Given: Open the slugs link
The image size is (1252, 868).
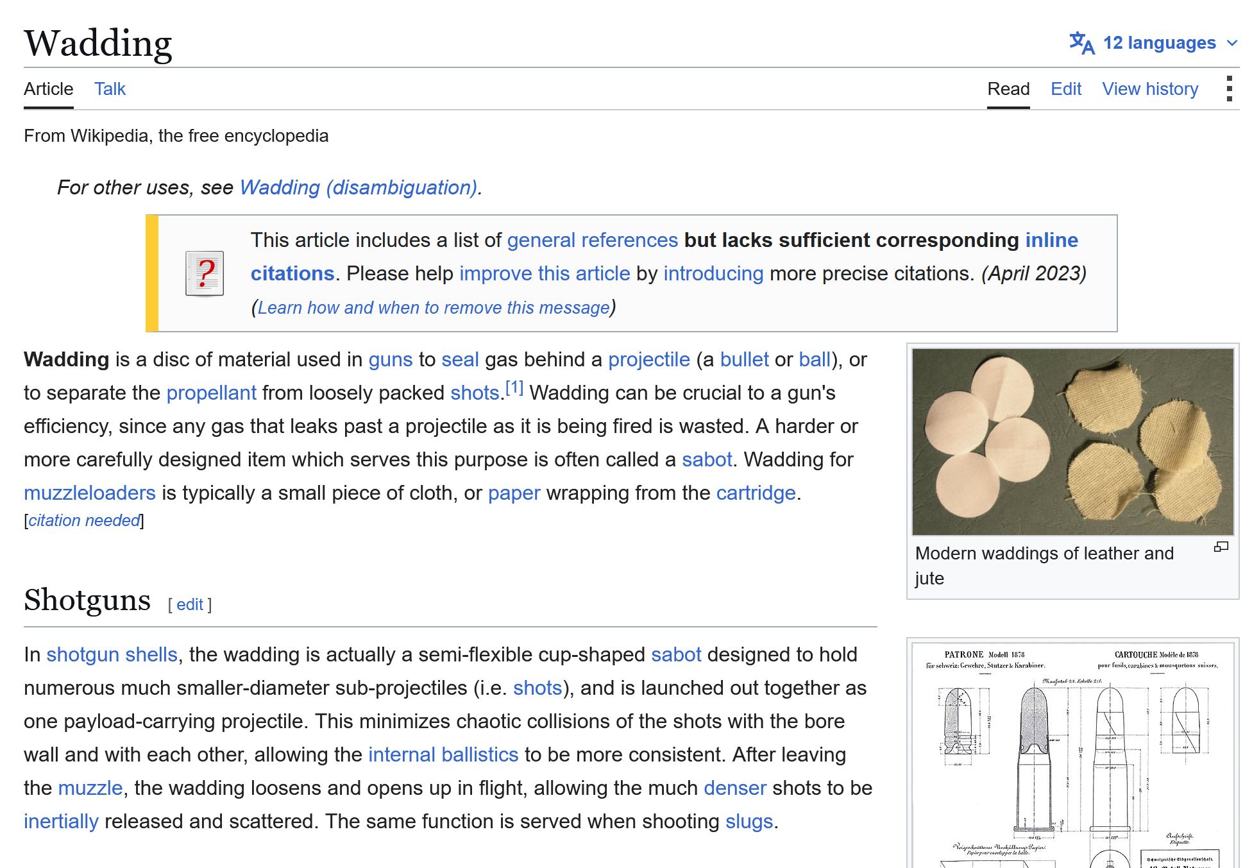Looking at the screenshot, I should click(749, 821).
